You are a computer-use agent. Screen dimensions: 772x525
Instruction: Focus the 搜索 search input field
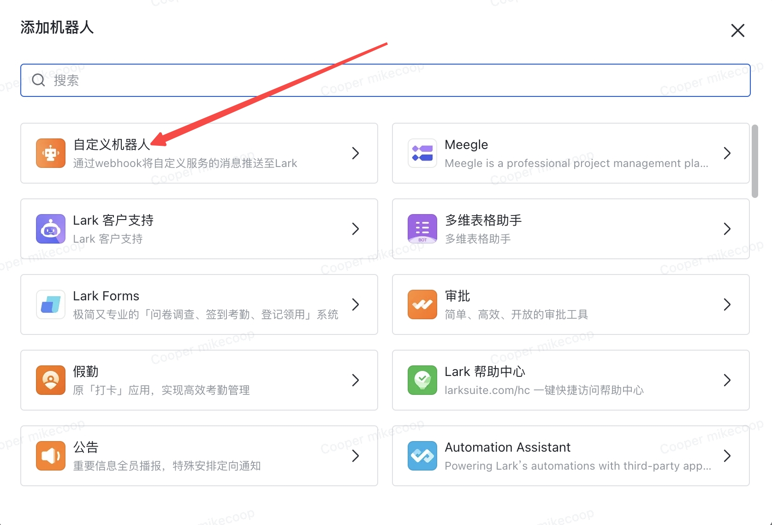(386, 80)
